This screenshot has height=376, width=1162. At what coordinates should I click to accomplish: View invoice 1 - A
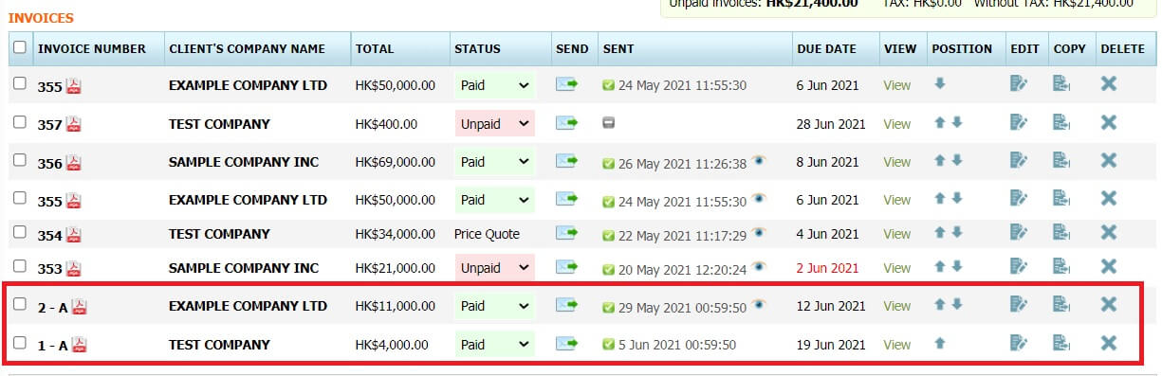click(x=896, y=345)
